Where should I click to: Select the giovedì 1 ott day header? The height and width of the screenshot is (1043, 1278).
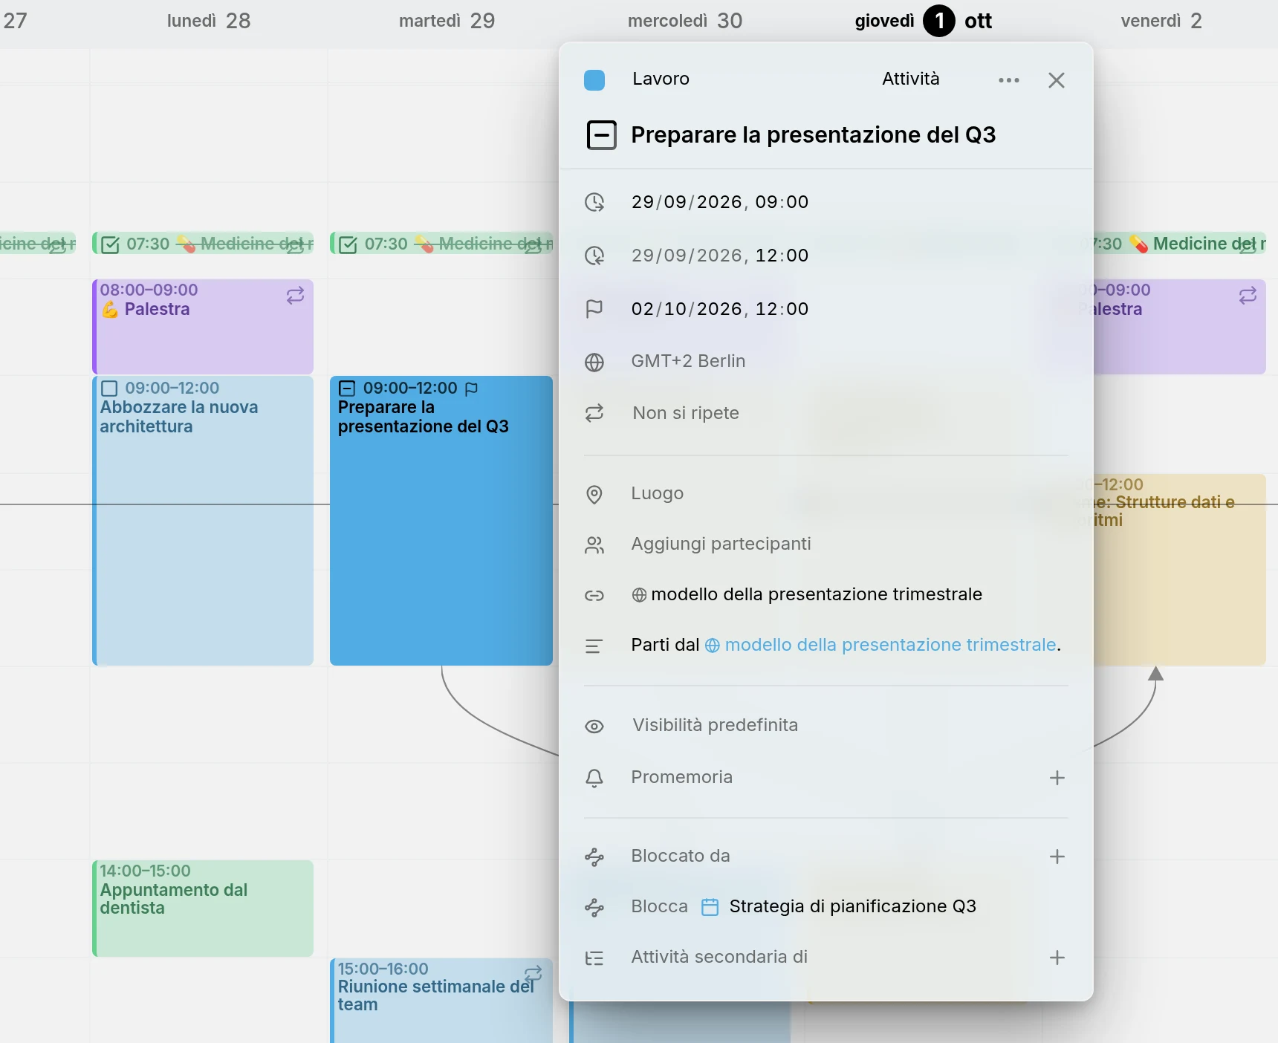coord(924,21)
